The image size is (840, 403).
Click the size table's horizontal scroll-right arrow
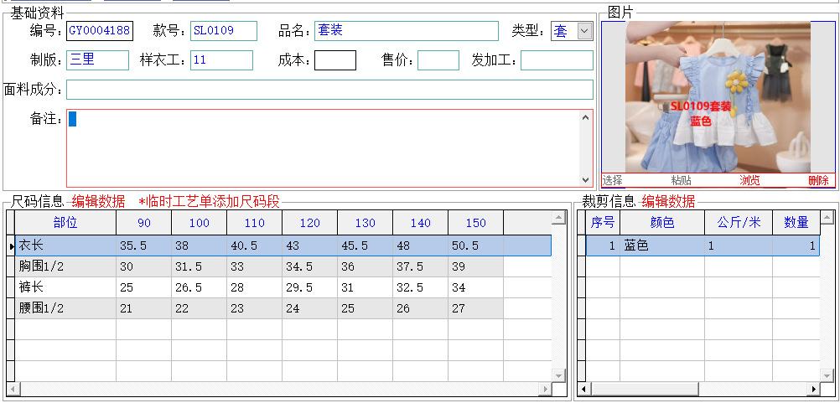(x=546, y=390)
